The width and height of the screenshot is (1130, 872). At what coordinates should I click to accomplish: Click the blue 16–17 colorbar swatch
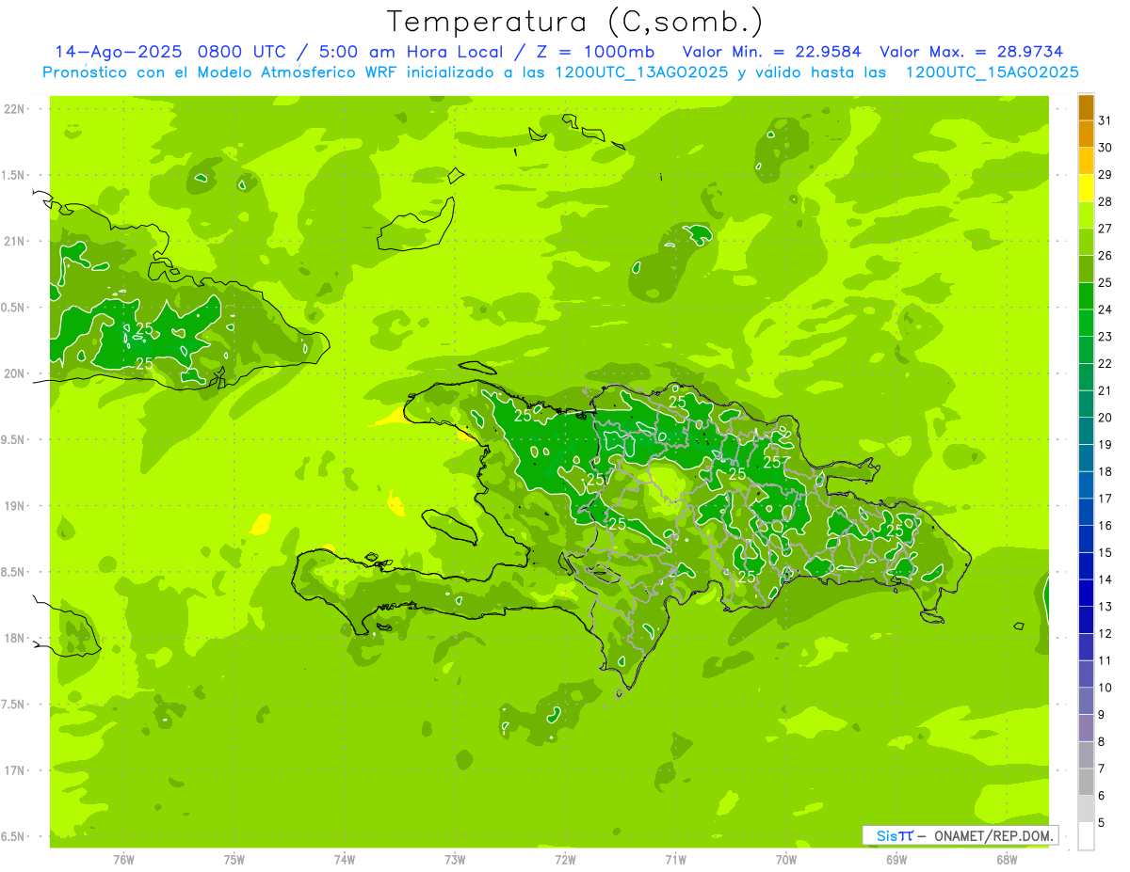click(1086, 512)
